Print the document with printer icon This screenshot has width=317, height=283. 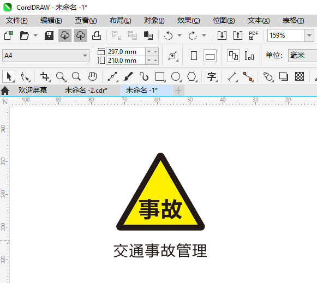point(97,35)
